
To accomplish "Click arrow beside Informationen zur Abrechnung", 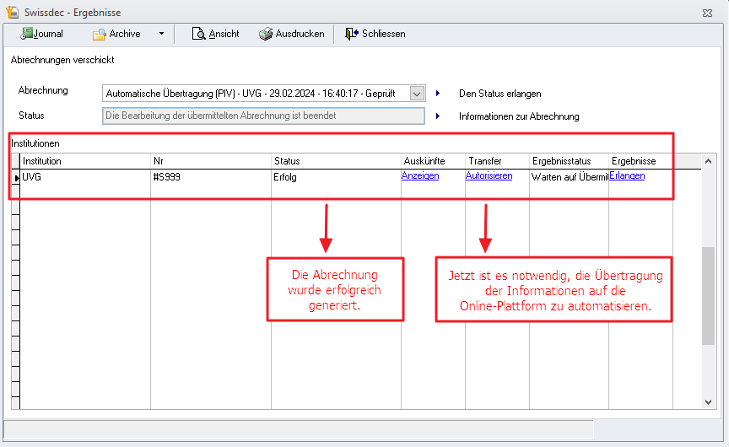I will click(438, 116).
